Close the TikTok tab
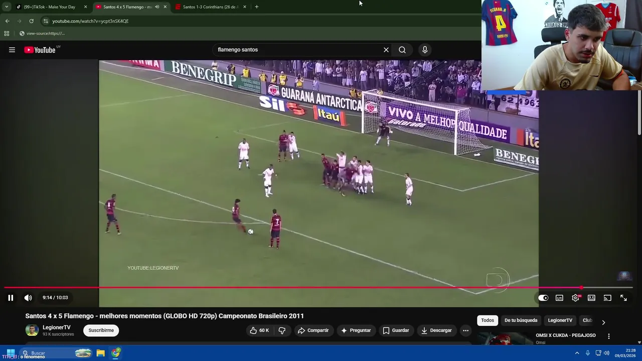 (x=85, y=7)
